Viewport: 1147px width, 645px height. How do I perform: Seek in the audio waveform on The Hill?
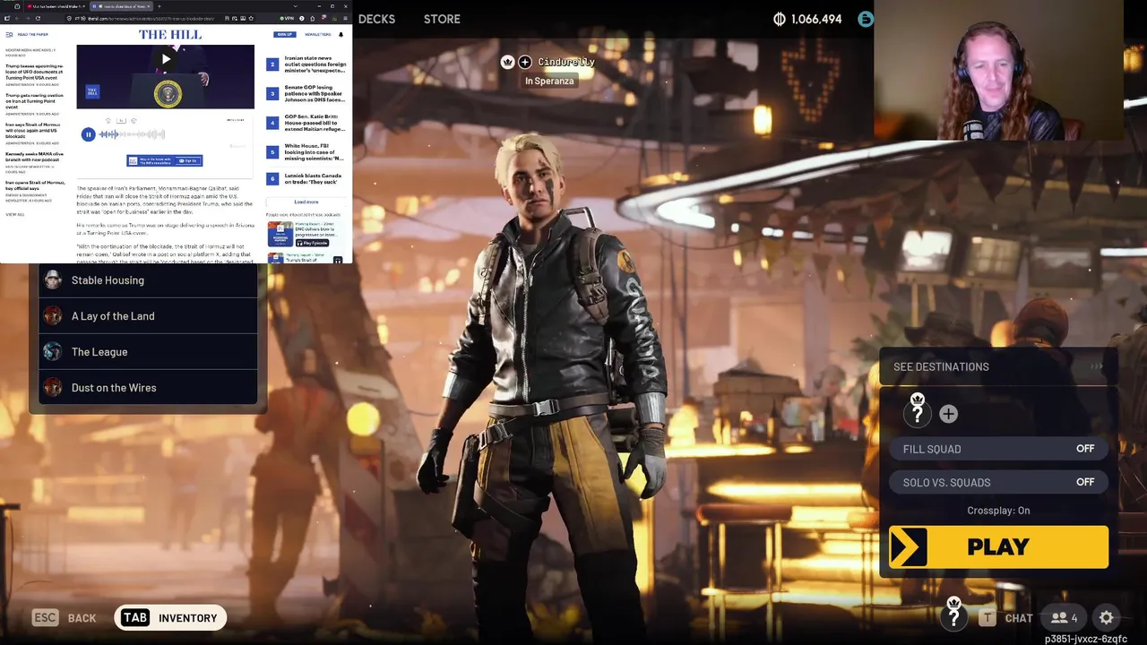click(132, 134)
